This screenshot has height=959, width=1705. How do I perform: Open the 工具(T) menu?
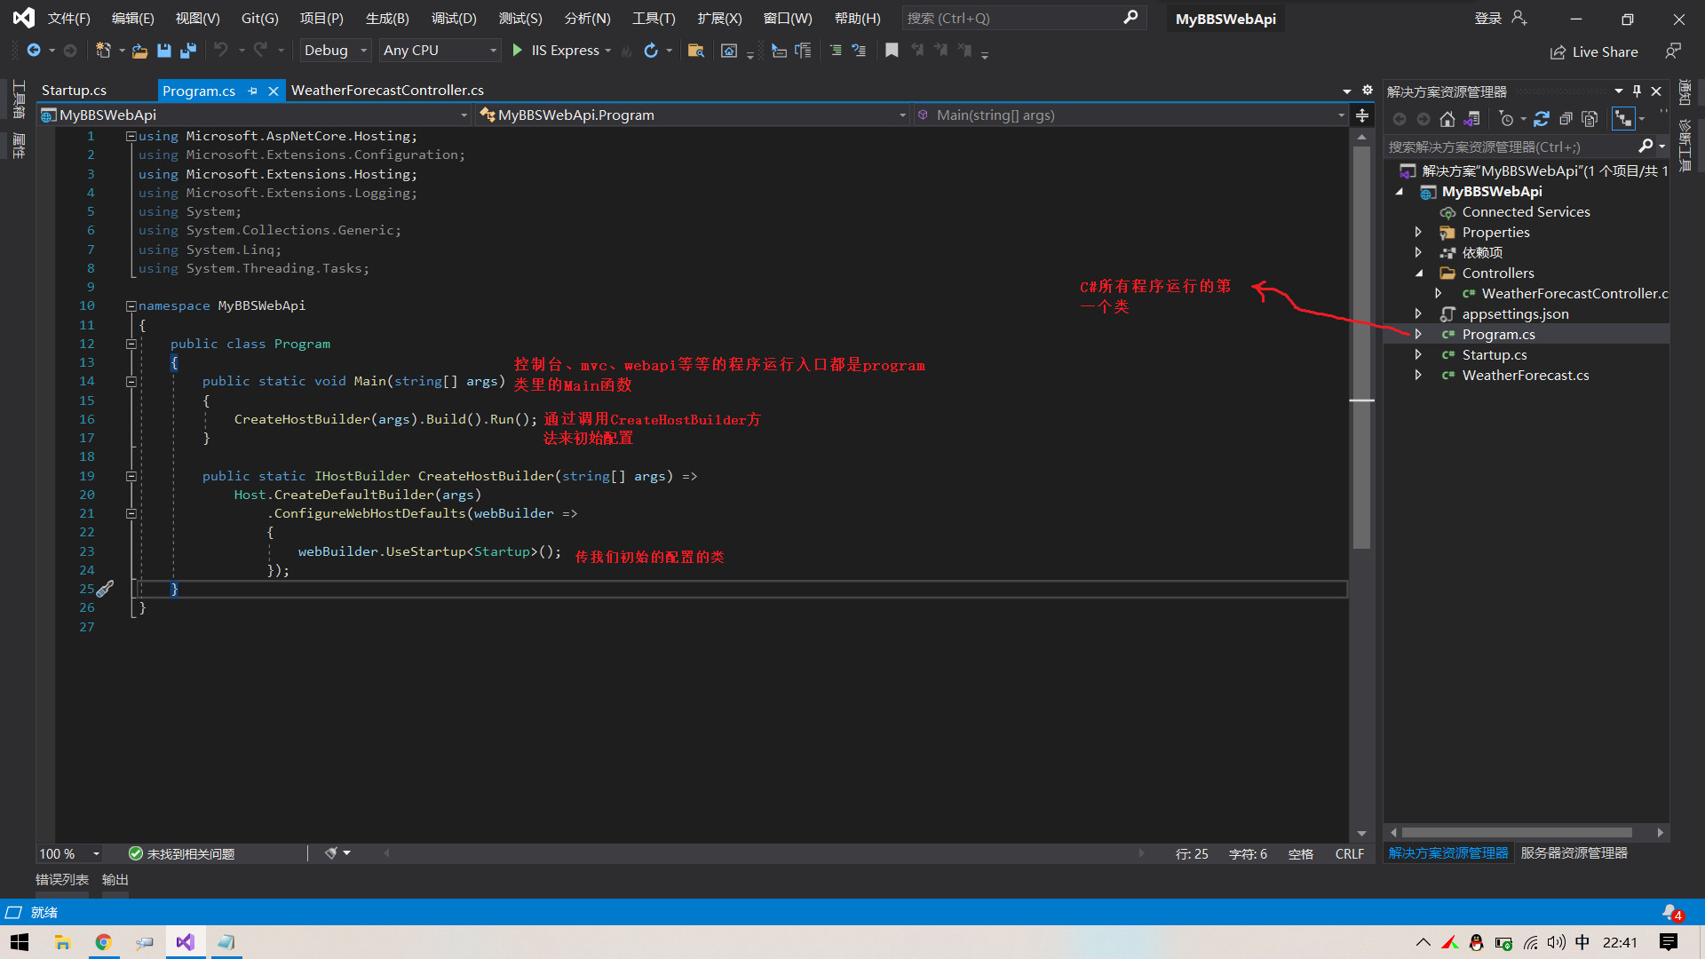654,18
